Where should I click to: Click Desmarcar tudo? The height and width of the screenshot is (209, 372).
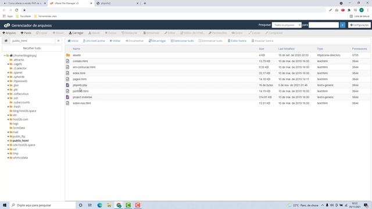click(x=210, y=41)
